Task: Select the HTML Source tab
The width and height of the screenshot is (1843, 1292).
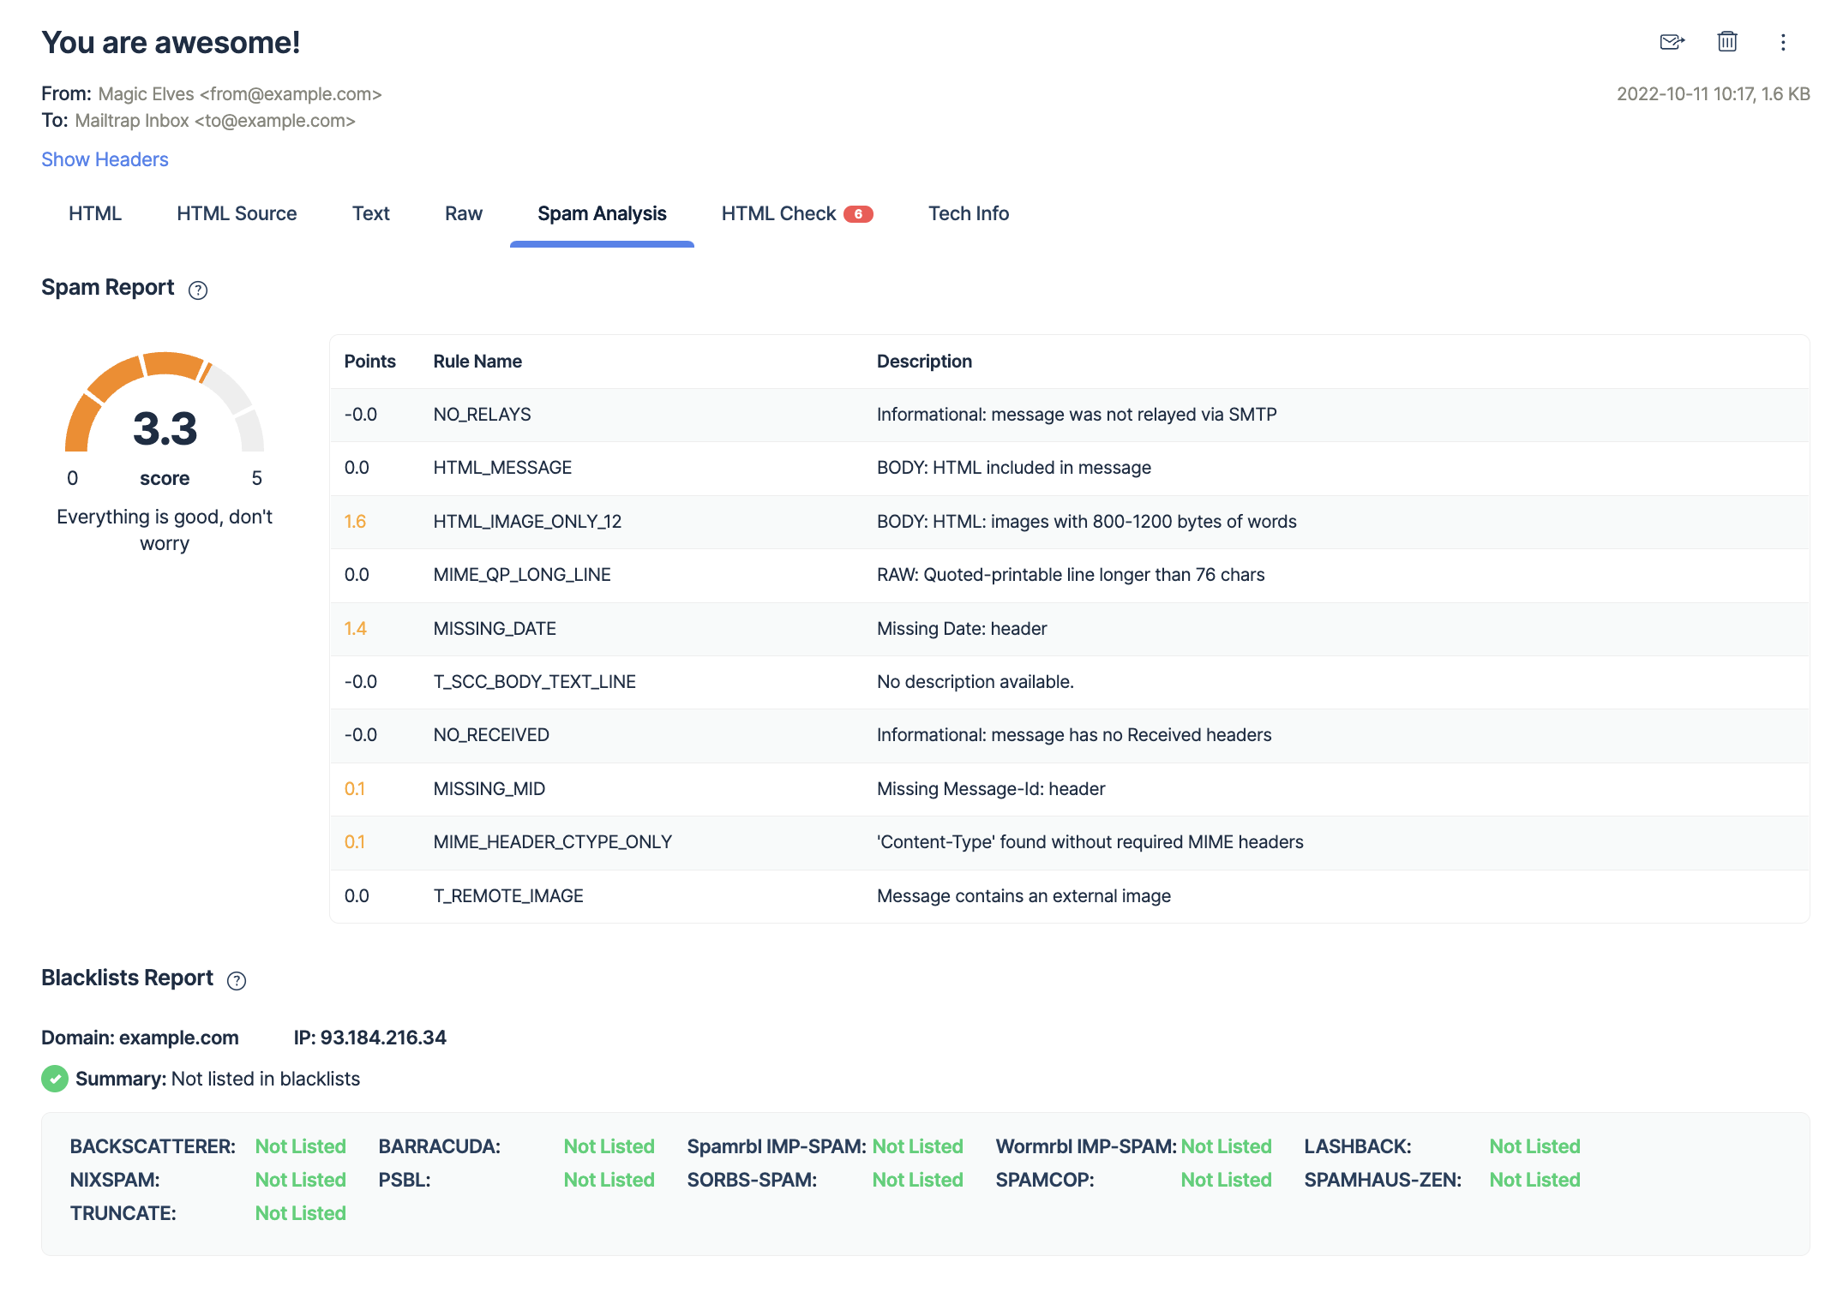Action: pyautogui.click(x=237, y=212)
